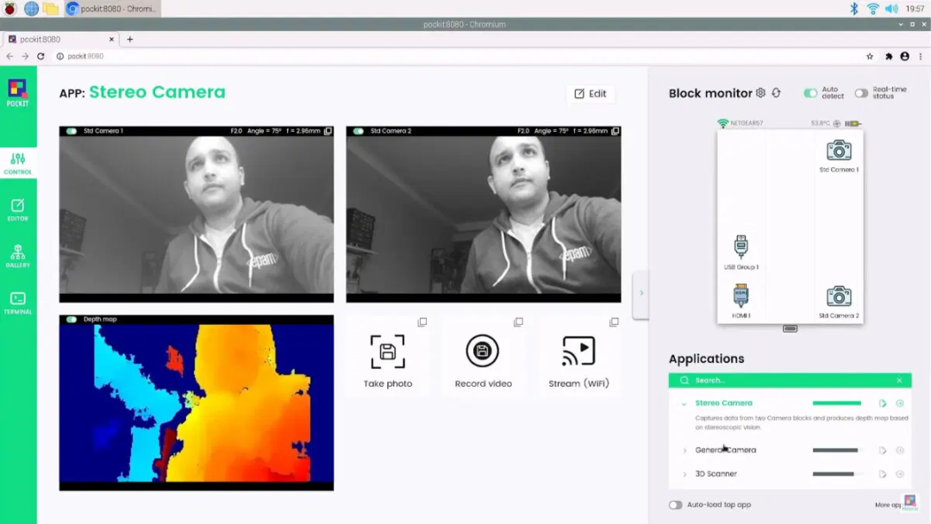
Task: Click the General Camera progress bar
Action: [836, 451]
